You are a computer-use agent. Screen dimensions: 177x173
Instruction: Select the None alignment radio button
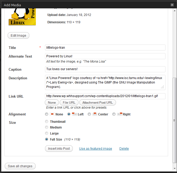[x=47, y=114]
